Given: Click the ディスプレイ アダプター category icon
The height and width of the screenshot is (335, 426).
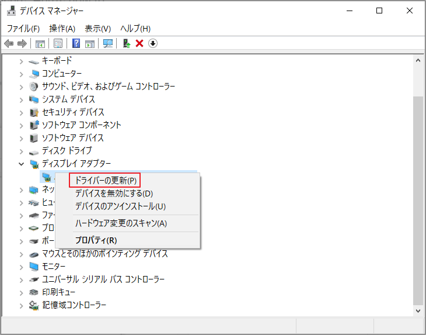Looking at the screenshot, I should click(34, 164).
